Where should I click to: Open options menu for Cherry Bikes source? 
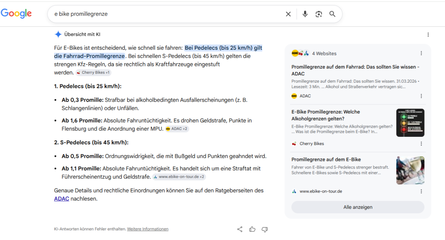pos(421,144)
